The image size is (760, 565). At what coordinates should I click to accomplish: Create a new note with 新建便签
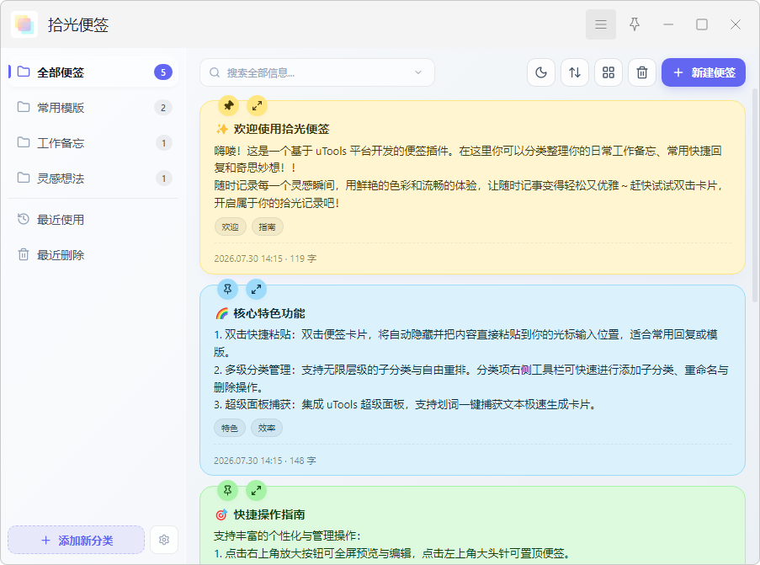point(704,72)
